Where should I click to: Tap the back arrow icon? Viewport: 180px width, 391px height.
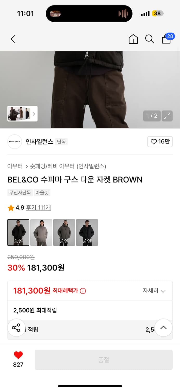click(13, 39)
